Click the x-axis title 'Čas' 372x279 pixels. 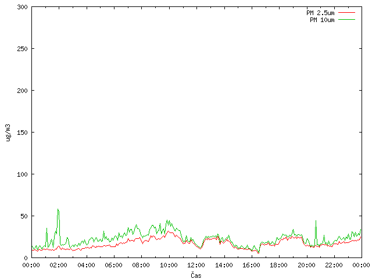(x=196, y=275)
